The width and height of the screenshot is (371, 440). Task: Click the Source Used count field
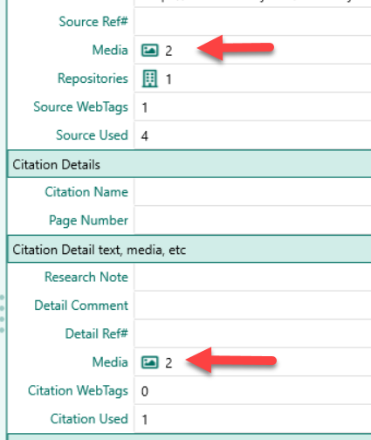pos(252,135)
